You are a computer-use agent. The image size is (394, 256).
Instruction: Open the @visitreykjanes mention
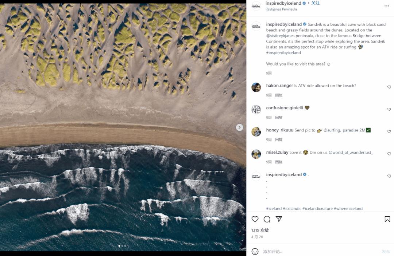tap(280, 36)
